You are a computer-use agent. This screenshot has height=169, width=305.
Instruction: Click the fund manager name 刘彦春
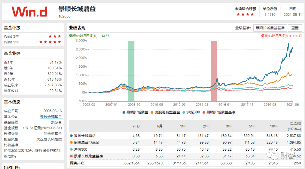(x=56, y=122)
